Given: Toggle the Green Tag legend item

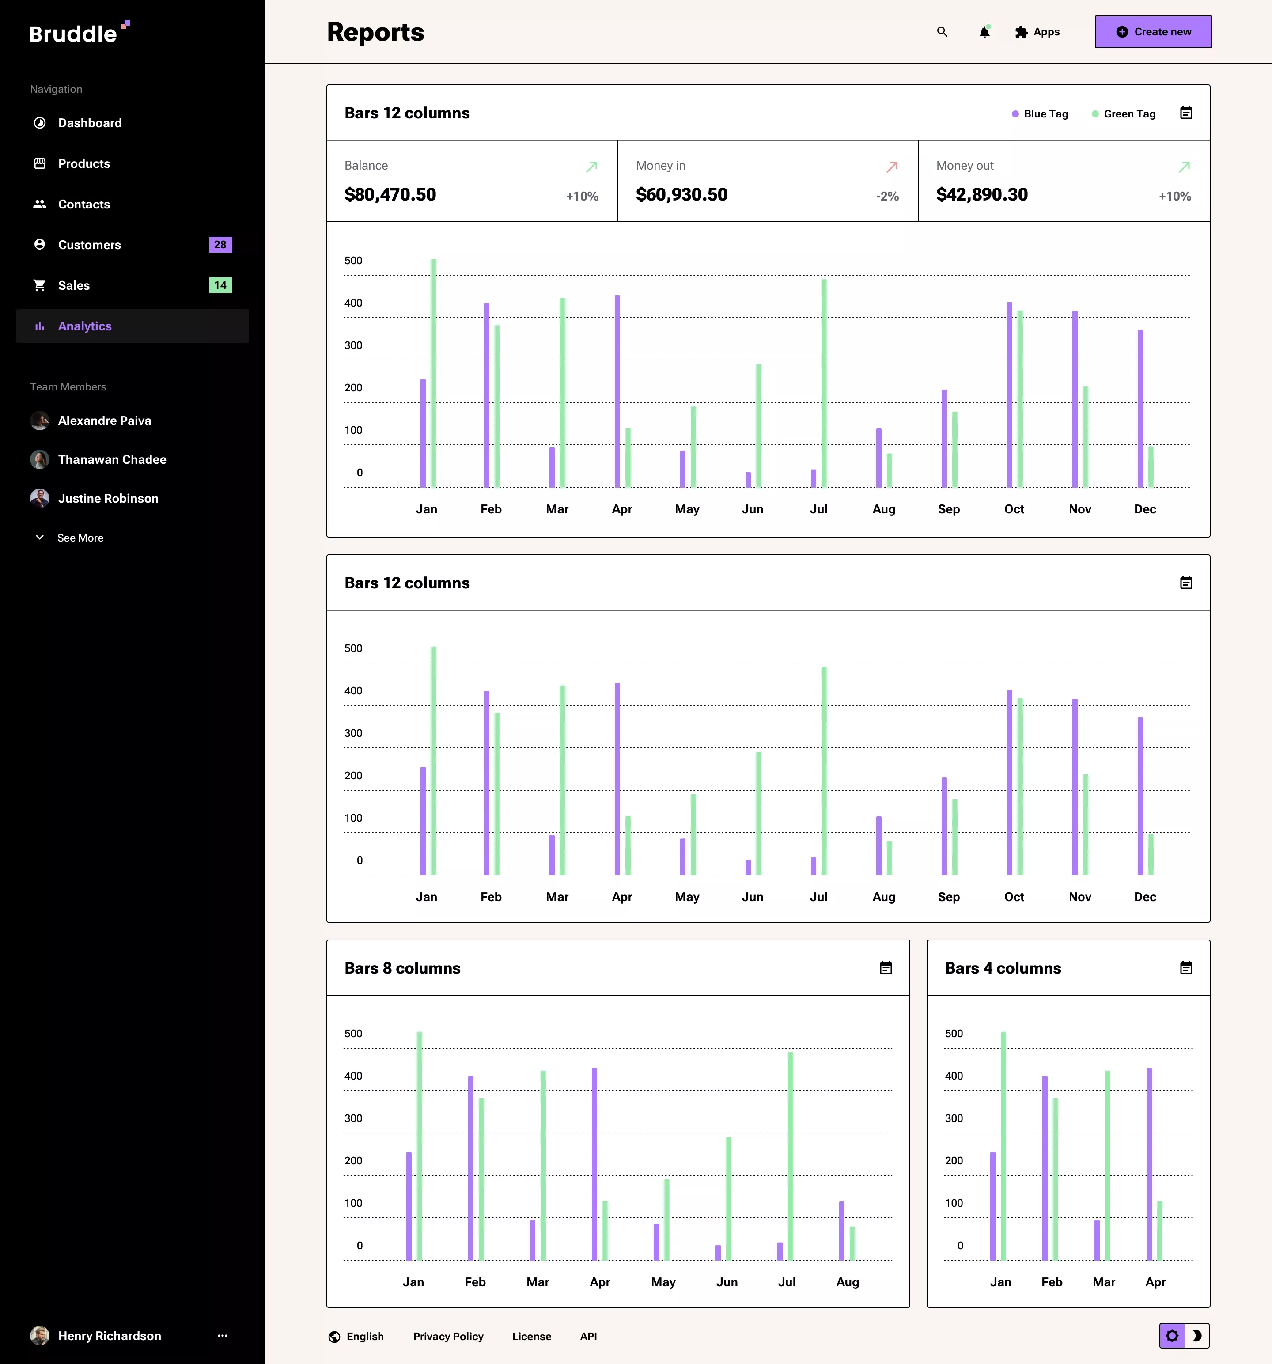Looking at the screenshot, I should pos(1123,113).
